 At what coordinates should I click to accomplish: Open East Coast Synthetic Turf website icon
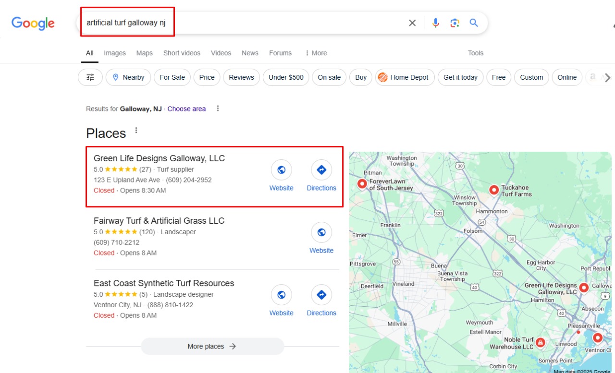tap(282, 295)
